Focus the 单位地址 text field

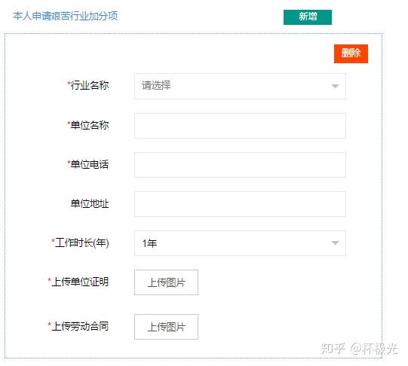(240, 204)
